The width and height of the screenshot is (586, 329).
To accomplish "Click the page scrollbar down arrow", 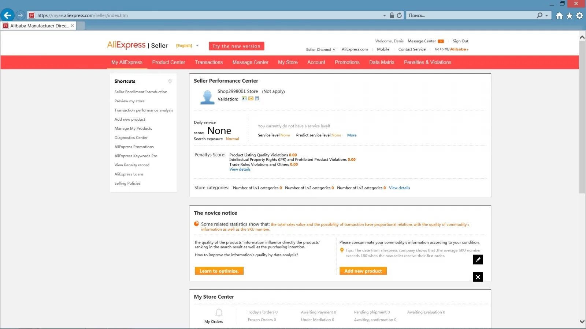I will coord(582,321).
